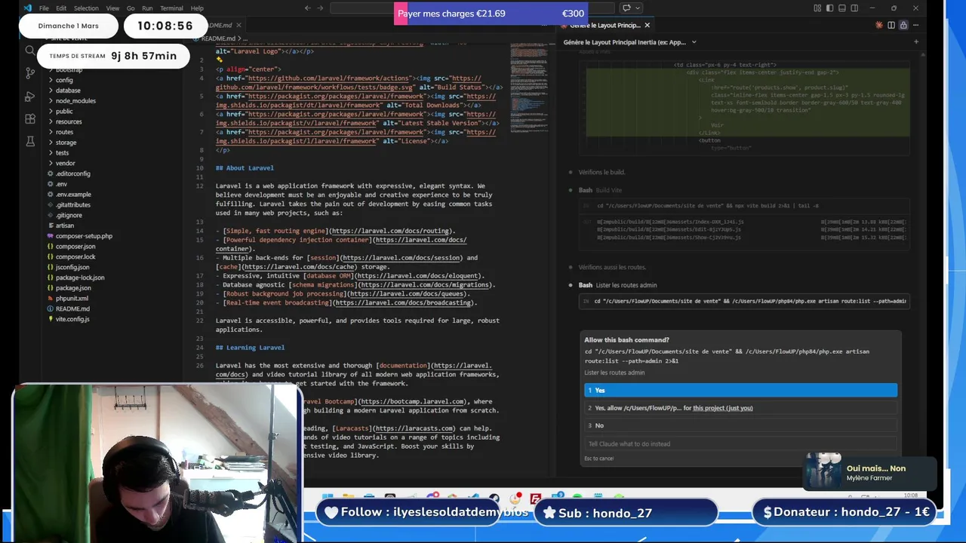Open the Run and Debug view
The image size is (966, 543).
click(30, 97)
